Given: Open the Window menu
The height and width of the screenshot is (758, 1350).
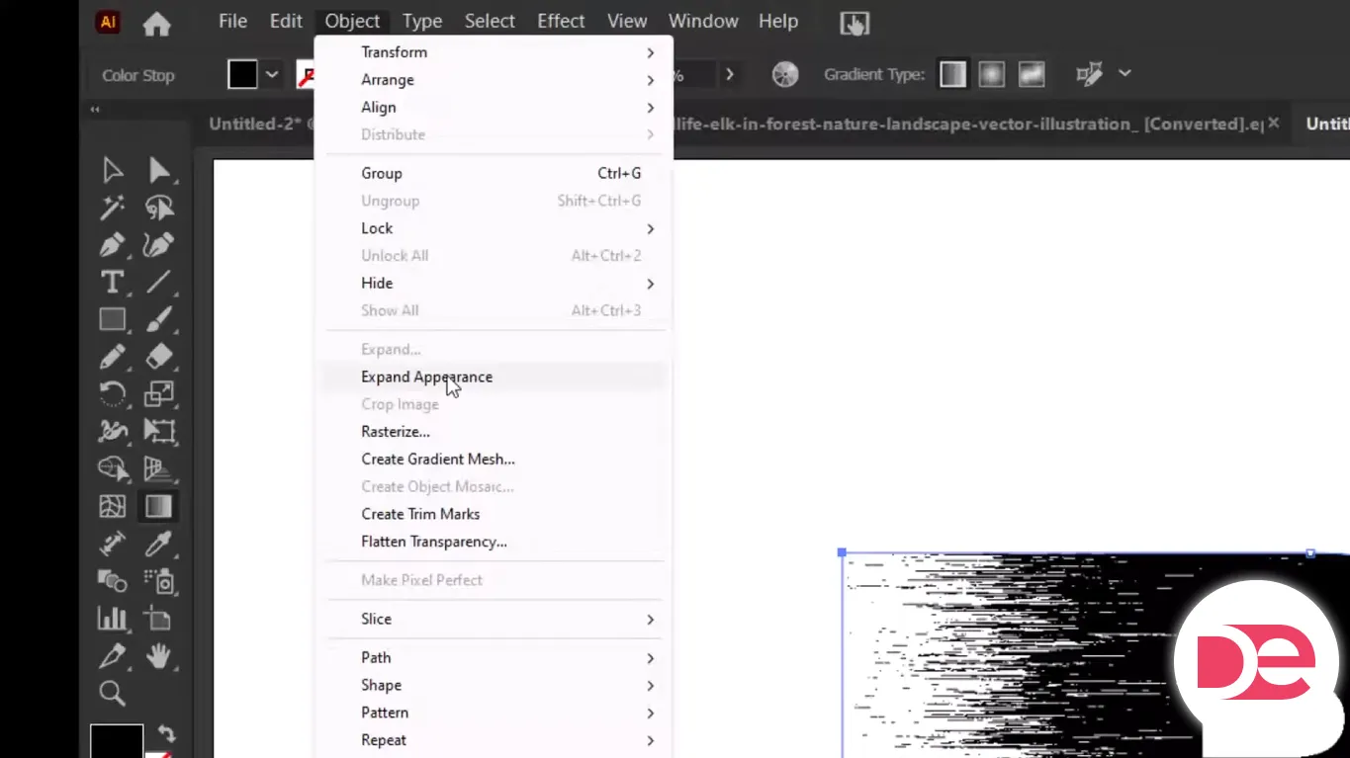Looking at the screenshot, I should tap(703, 21).
